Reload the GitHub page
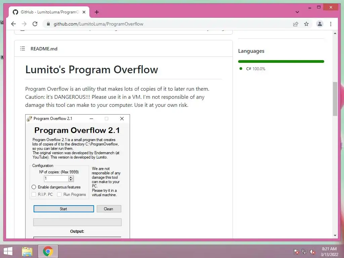This screenshot has height=258, width=344. [x=35, y=24]
